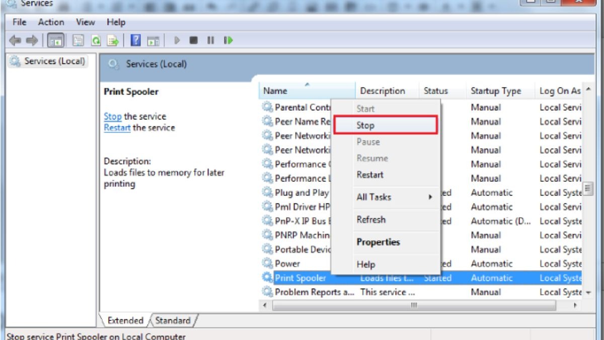The height and width of the screenshot is (340, 604).
Task: Click gear icon of PNRP Machine row
Action: [x=267, y=235]
